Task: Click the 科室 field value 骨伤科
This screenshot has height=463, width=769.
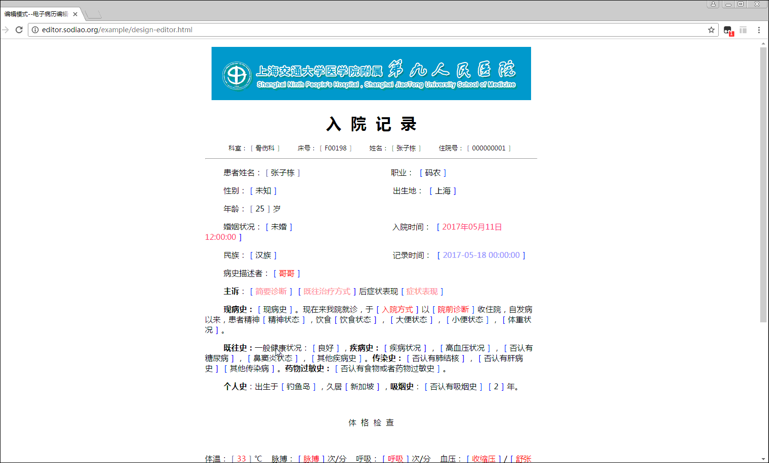Action: [x=265, y=148]
